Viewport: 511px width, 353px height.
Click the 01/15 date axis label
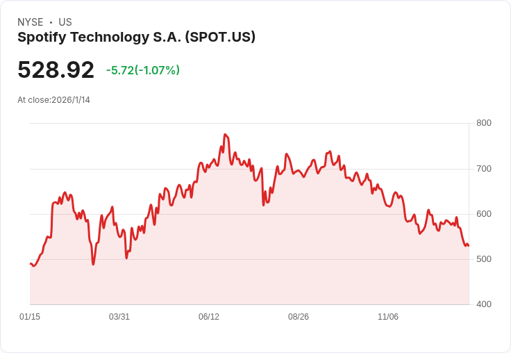pyautogui.click(x=30, y=316)
